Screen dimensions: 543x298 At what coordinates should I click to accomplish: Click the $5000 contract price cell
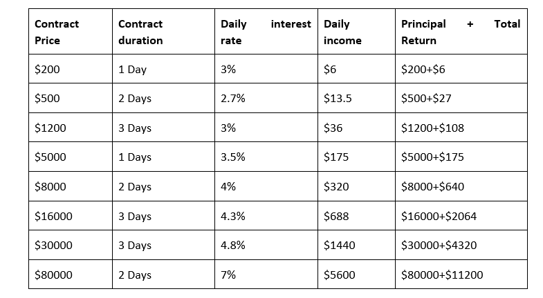[x=50, y=157]
